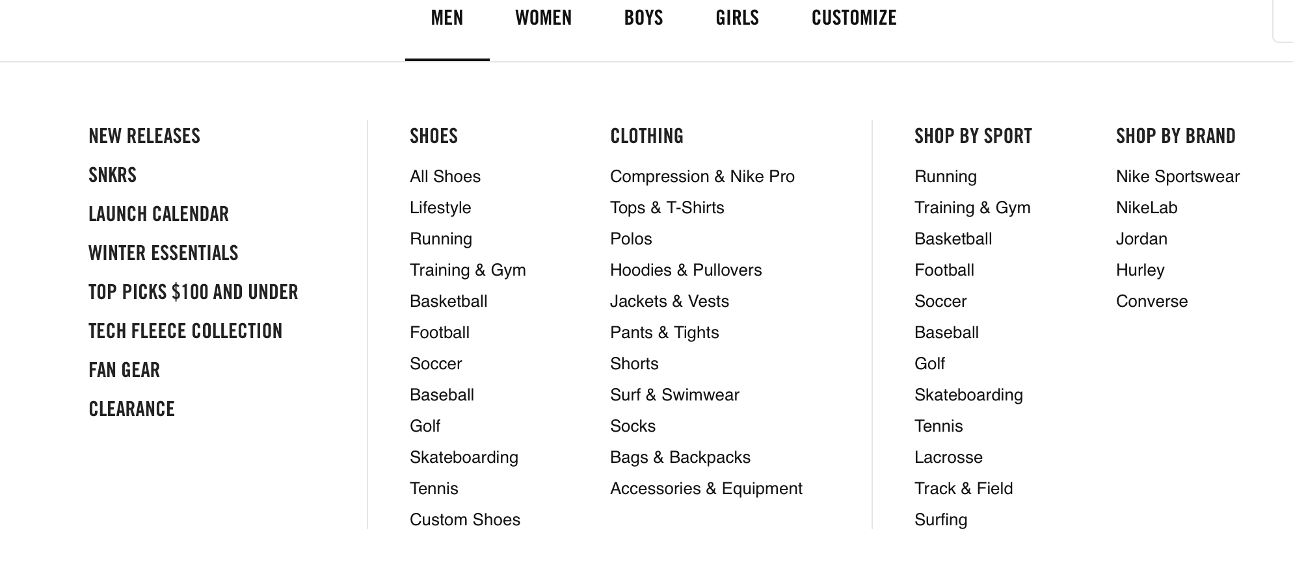
Task: Select the GIRLS menu tab
Action: pyautogui.click(x=737, y=18)
